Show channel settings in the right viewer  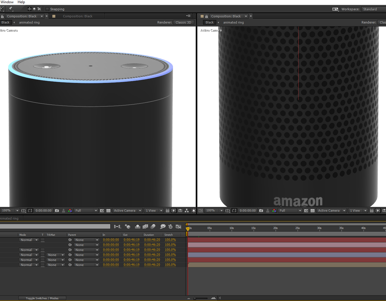[274, 210]
